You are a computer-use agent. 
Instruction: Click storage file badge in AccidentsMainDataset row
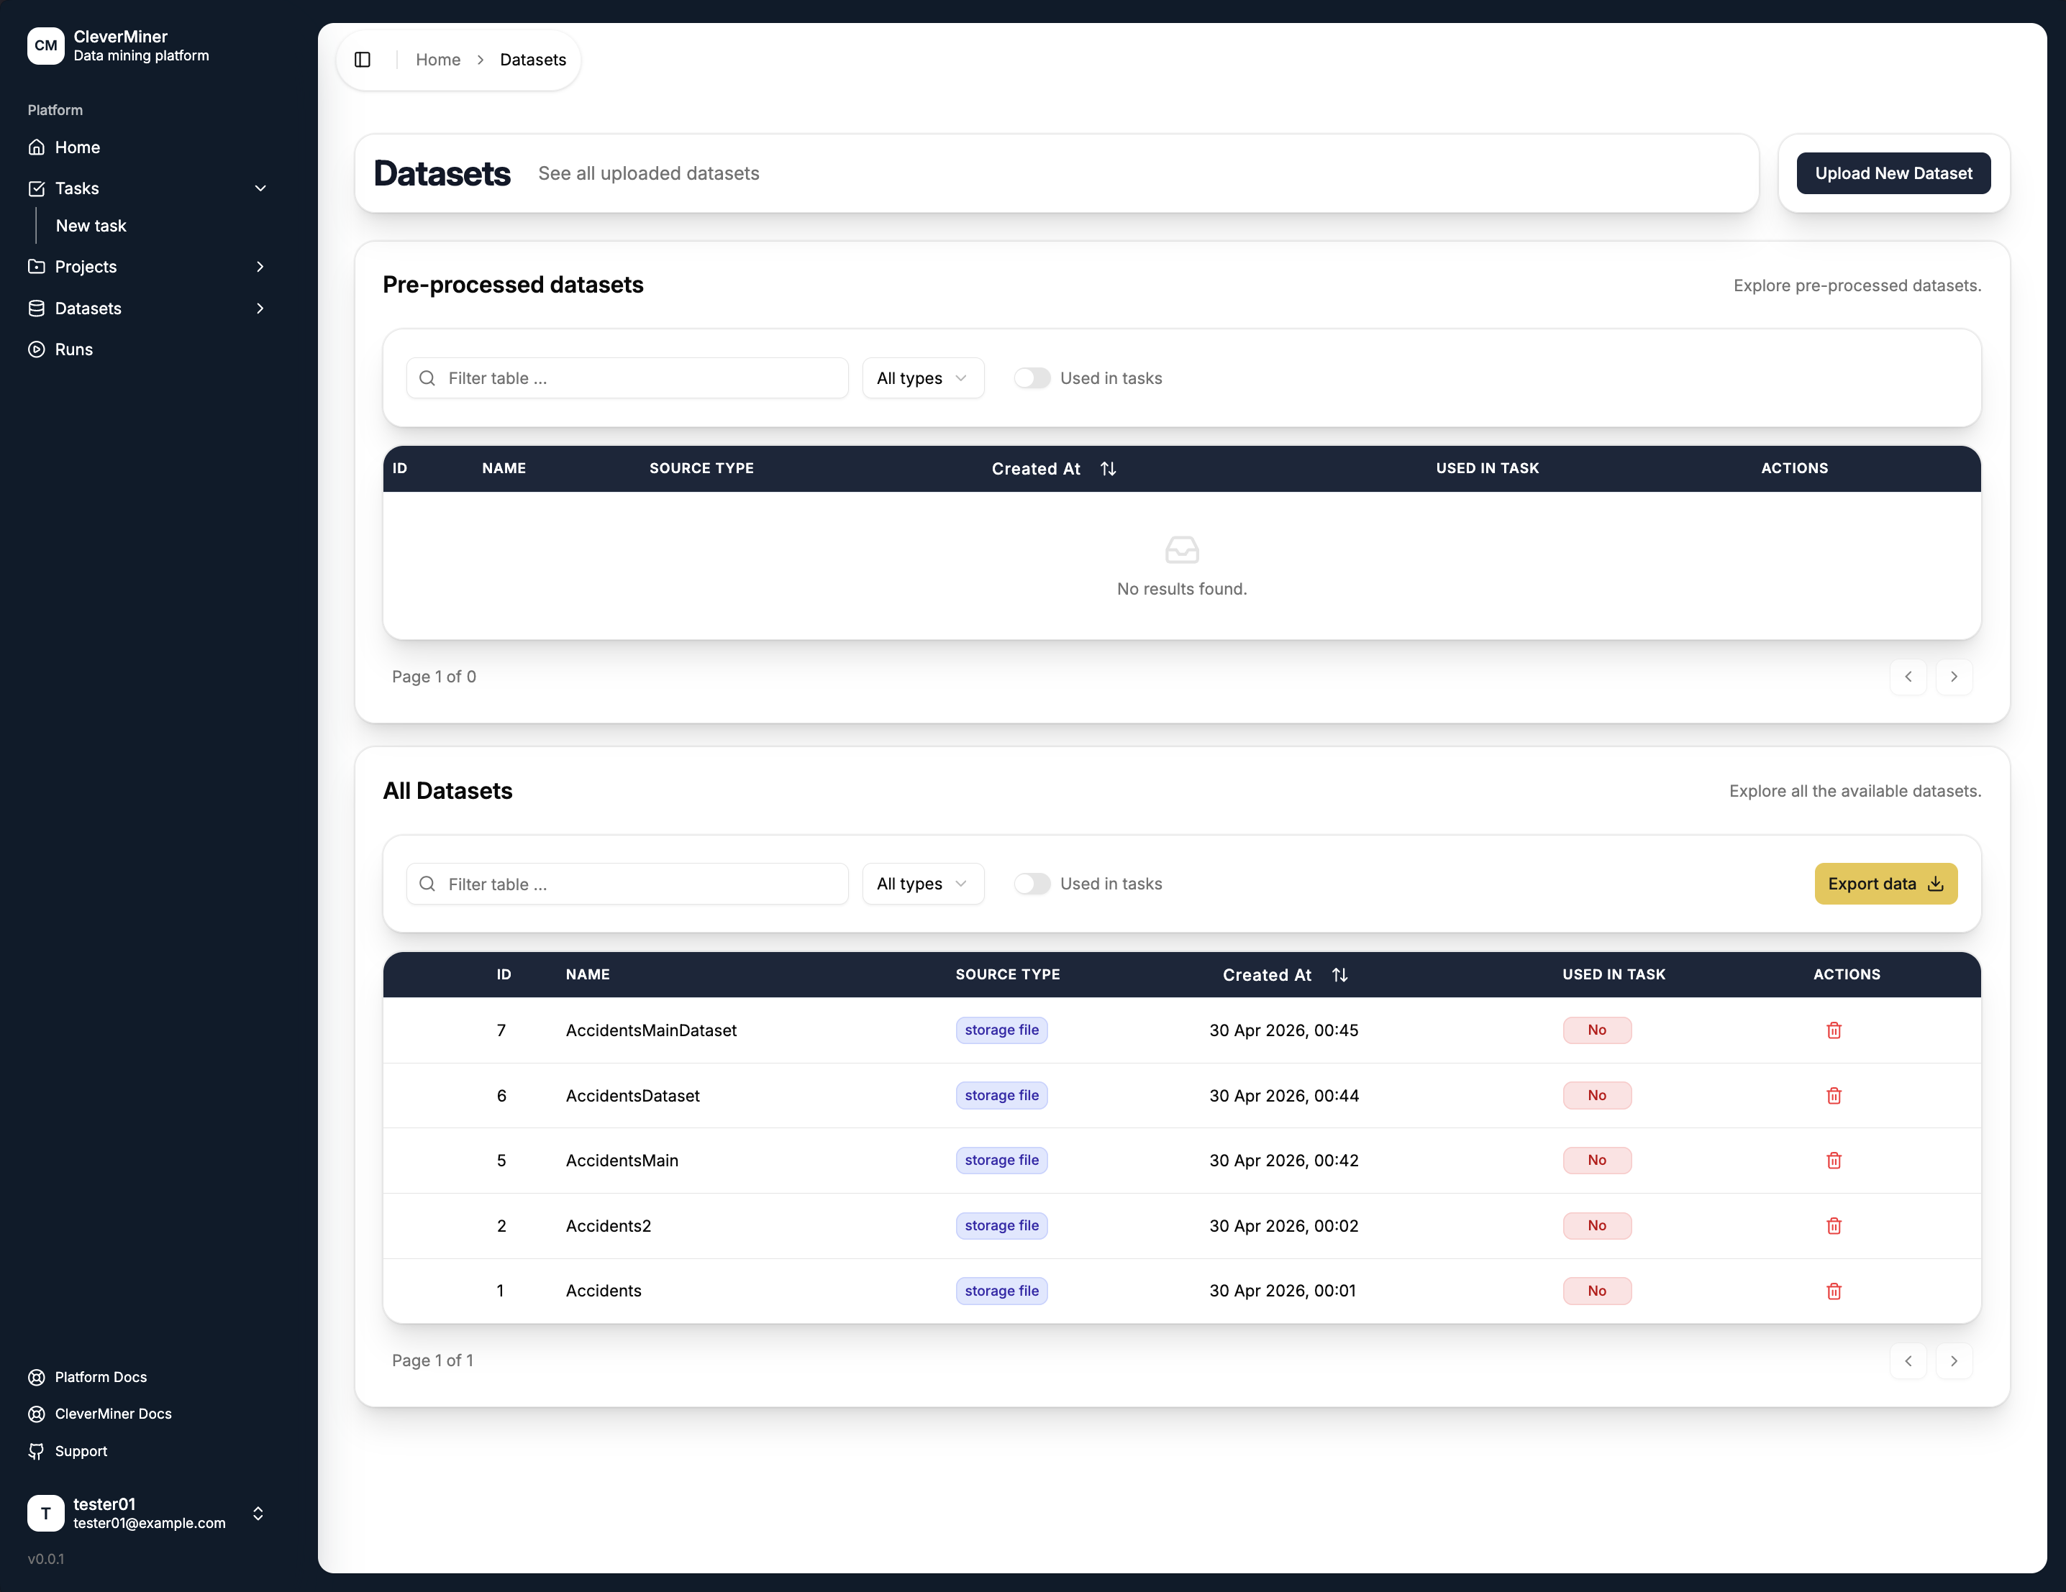tap(1002, 1030)
